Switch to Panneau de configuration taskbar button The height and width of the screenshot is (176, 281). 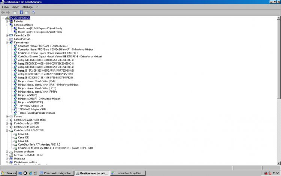57,173
